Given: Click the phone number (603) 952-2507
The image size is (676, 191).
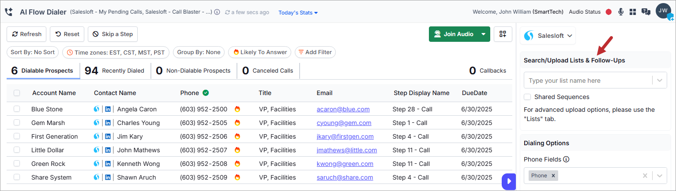Looking at the screenshot, I should 203,150.
